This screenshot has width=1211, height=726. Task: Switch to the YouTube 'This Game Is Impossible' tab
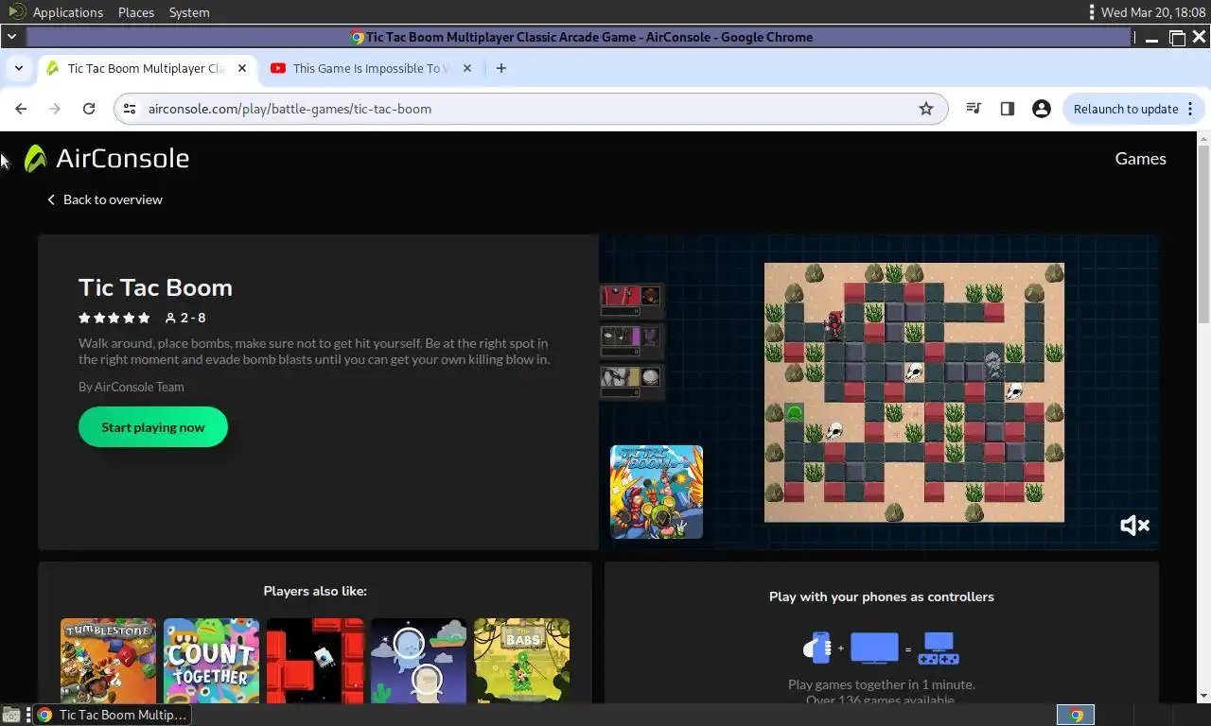(x=372, y=68)
